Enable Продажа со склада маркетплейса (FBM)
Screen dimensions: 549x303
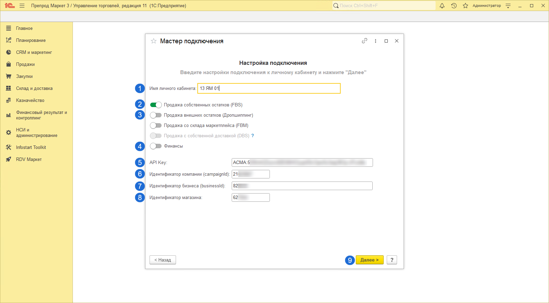coord(156,125)
